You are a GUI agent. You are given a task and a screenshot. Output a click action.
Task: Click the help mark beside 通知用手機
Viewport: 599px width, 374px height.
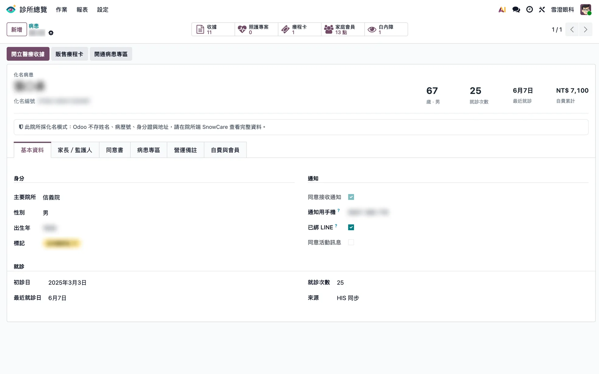coord(339,210)
